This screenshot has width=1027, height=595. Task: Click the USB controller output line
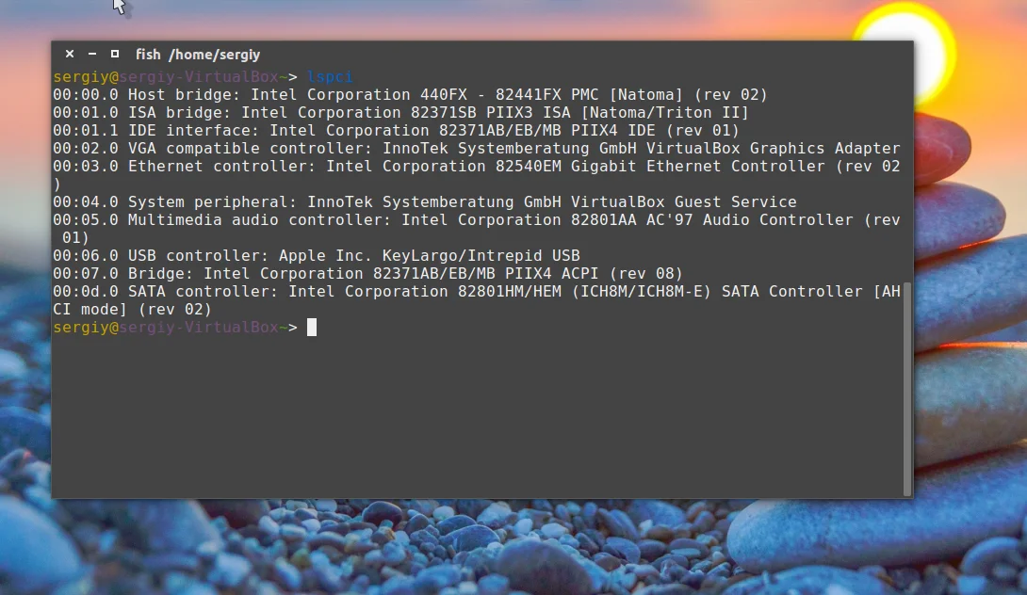pyautogui.click(x=316, y=256)
